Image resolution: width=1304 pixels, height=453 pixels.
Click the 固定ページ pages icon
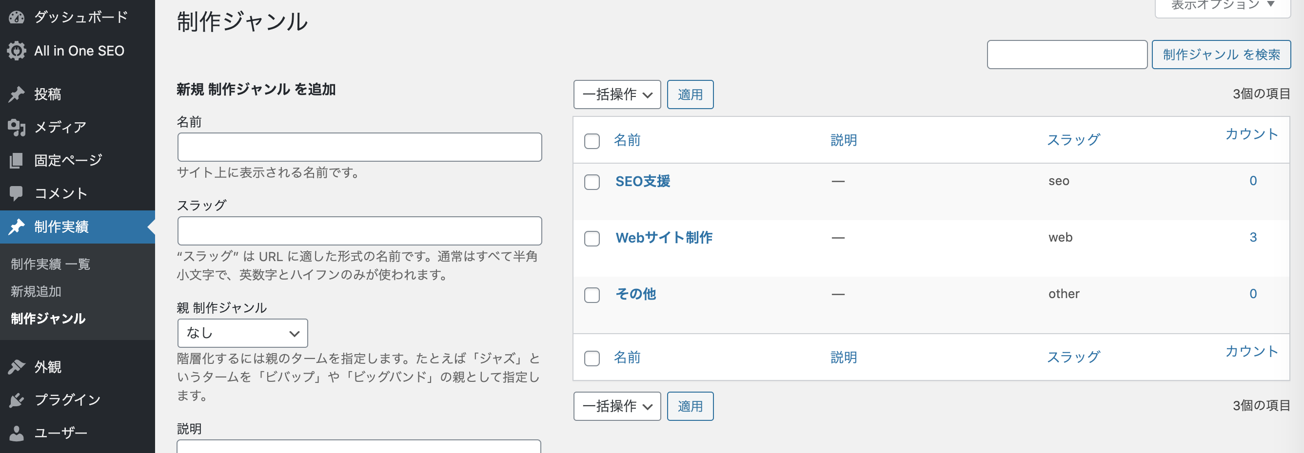[x=16, y=160]
